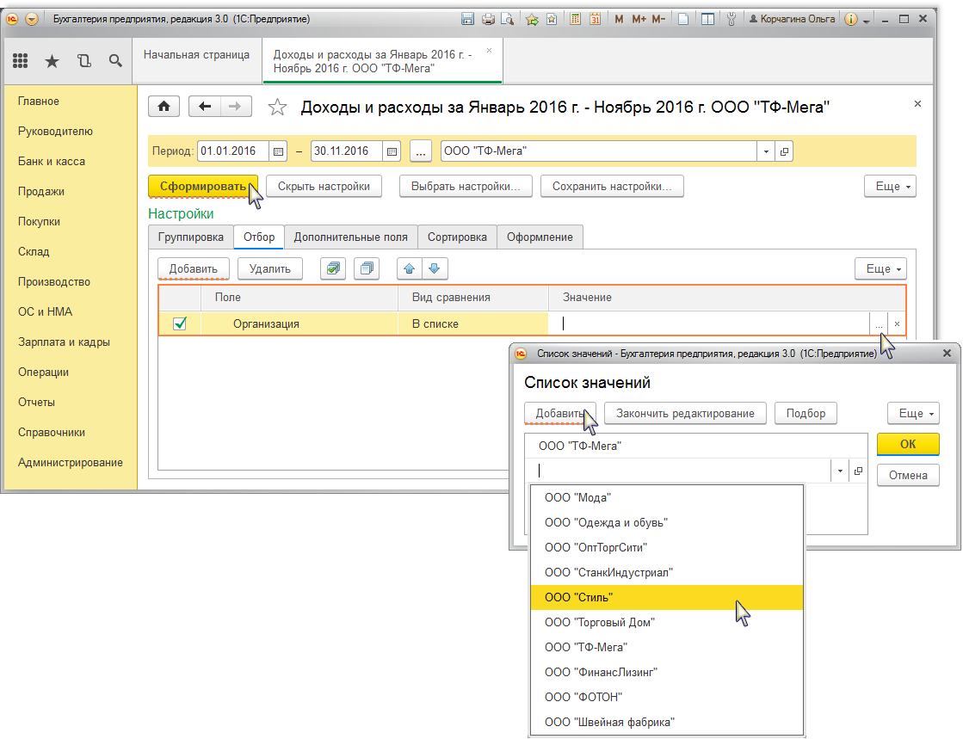Open history icon in tools panel

click(84, 61)
